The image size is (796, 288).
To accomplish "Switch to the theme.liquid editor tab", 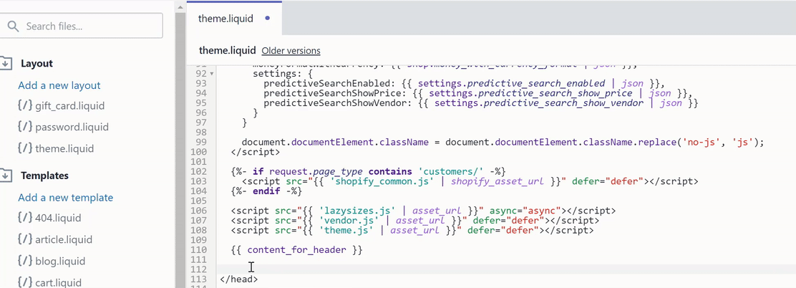I will point(225,19).
